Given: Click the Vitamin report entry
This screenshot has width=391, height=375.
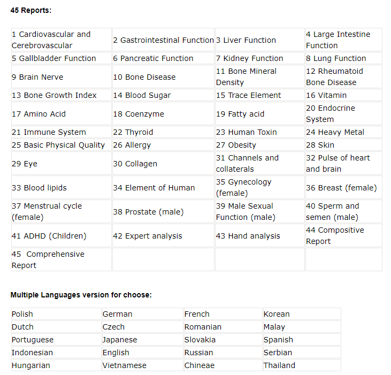Looking at the screenshot, I should pyautogui.click(x=343, y=95).
